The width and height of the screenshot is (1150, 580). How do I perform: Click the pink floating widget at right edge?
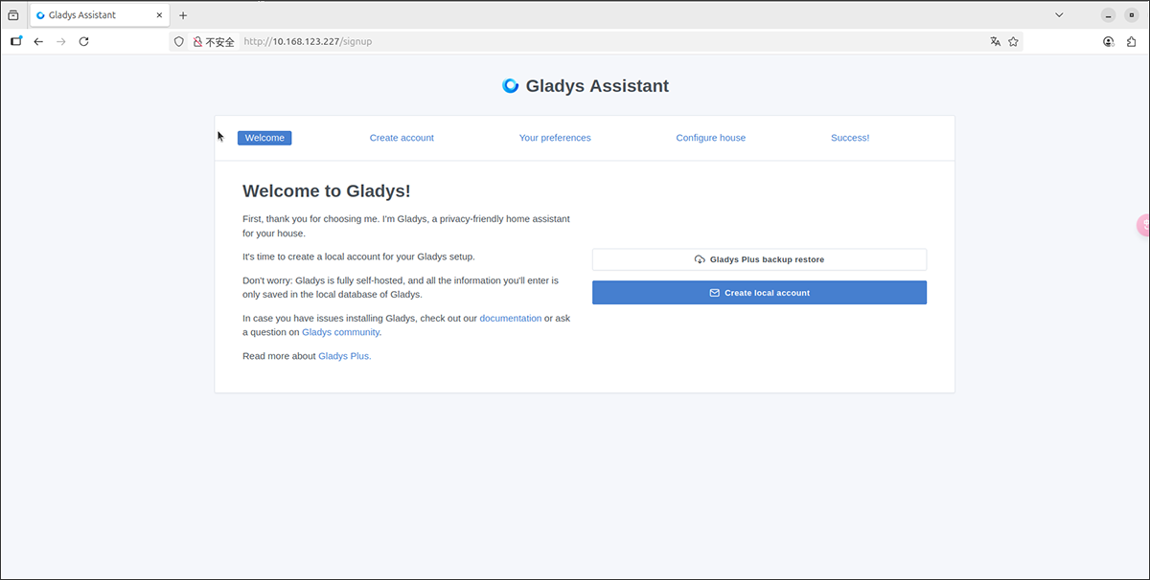tap(1143, 226)
